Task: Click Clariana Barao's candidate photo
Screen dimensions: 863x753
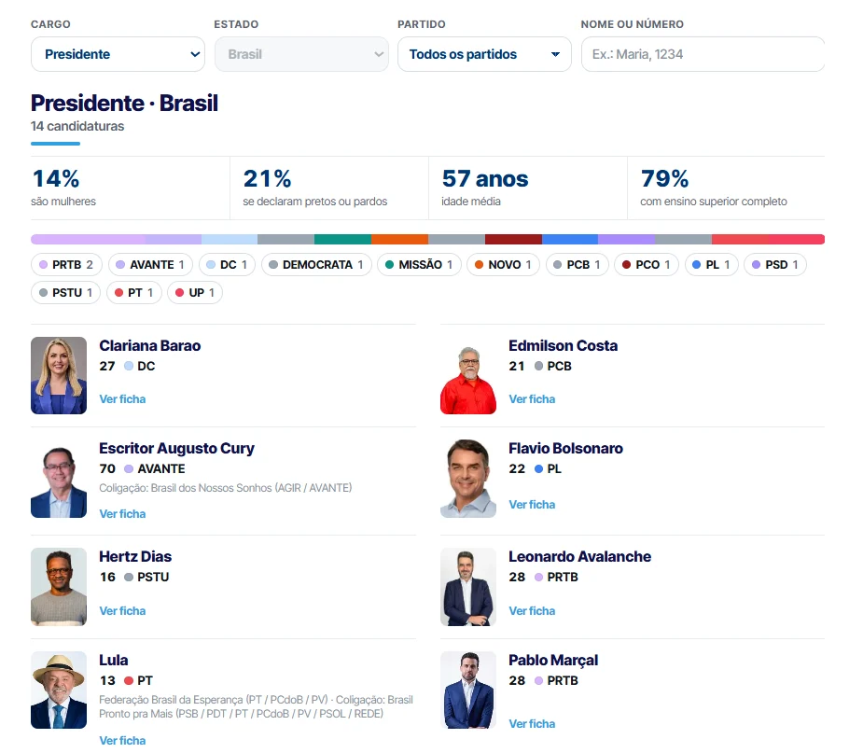Action: (59, 375)
